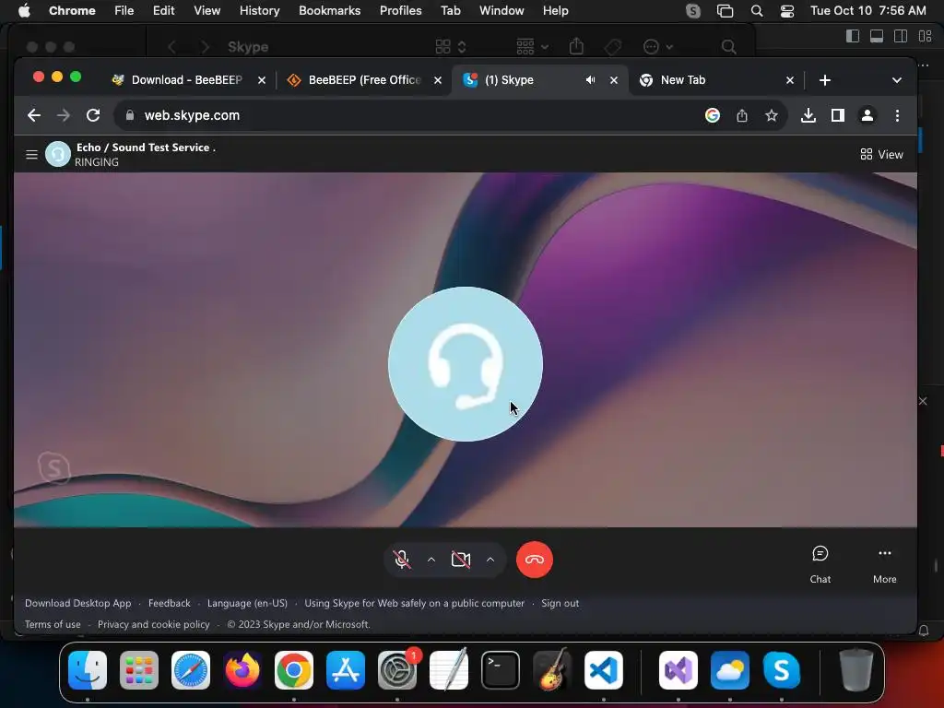Click the Google icon in address bar
Viewport: 944px width, 708px height.
pyautogui.click(x=713, y=115)
